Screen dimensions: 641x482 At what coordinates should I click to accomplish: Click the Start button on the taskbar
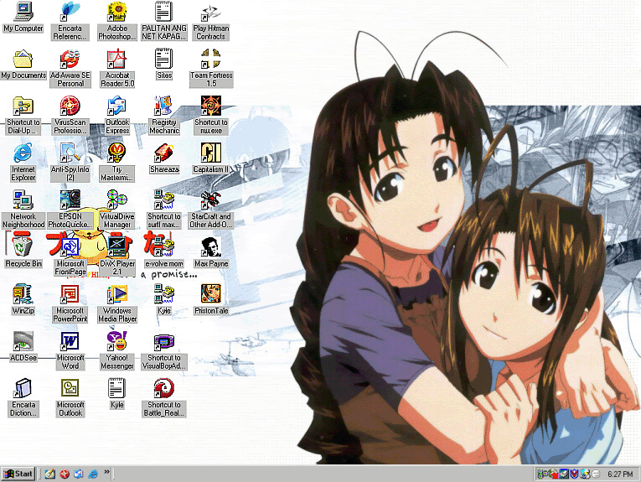coord(18,474)
